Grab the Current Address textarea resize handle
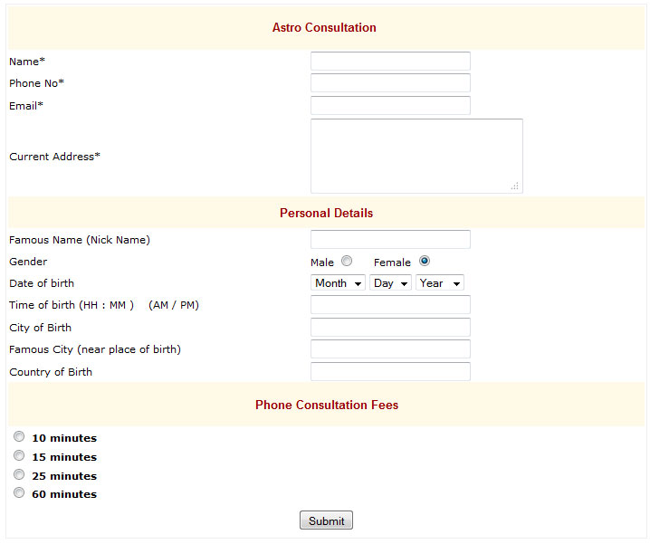 pyautogui.click(x=515, y=186)
